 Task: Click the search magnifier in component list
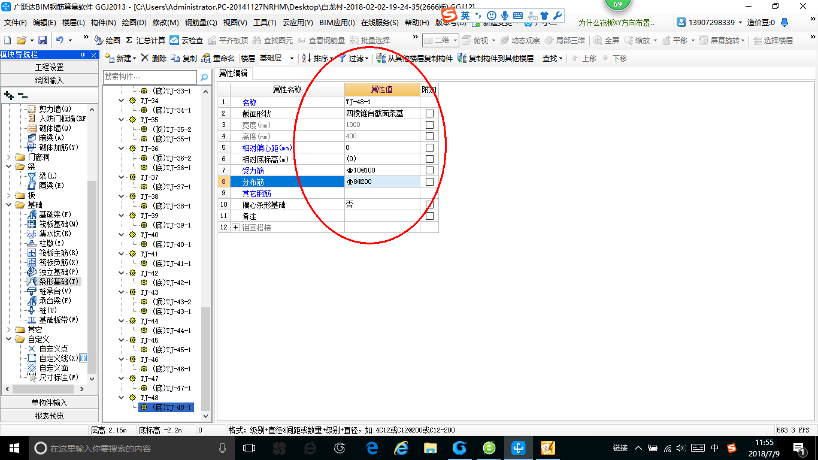[204, 77]
